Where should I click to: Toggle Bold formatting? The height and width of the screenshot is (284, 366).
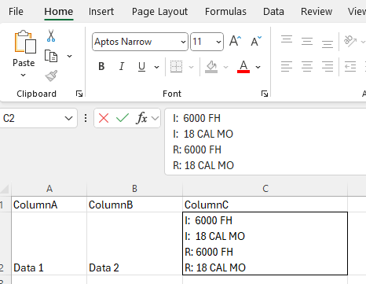tap(101, 67)
